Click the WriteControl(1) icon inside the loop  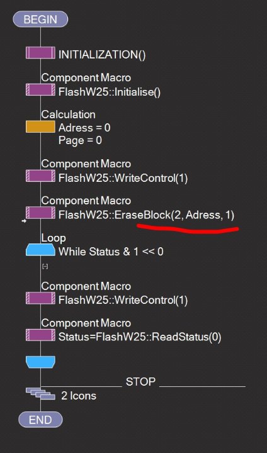click(40, 298)
